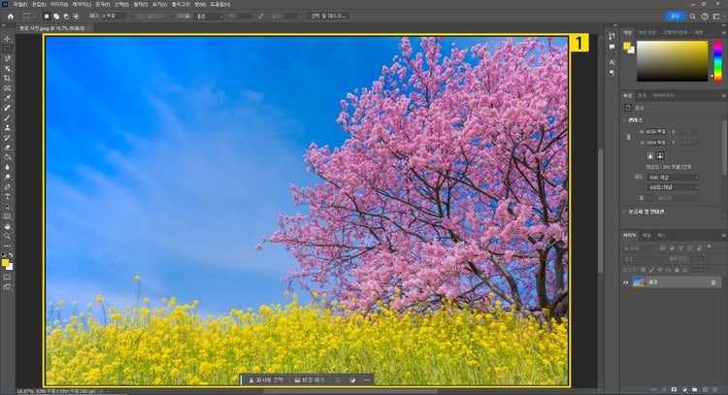Pick the Crop tool from the toolbar
Screen dimensions: 728x395
pos(7,78)
